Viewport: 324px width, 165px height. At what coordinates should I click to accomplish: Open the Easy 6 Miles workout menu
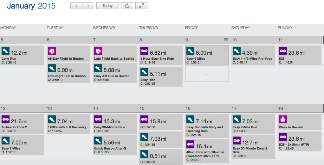tap(225, 49)
